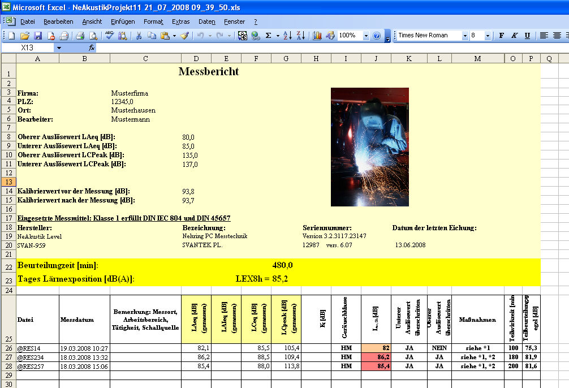The image size is (569, 388).
Task: Toggle bold formatting (F button)
Action: pos(501,36)
